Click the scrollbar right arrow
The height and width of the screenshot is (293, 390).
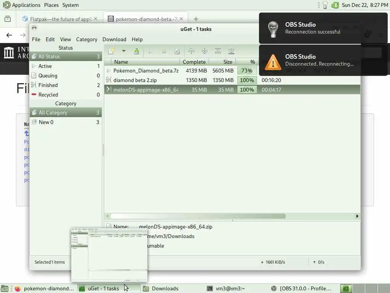click(357, 216)
